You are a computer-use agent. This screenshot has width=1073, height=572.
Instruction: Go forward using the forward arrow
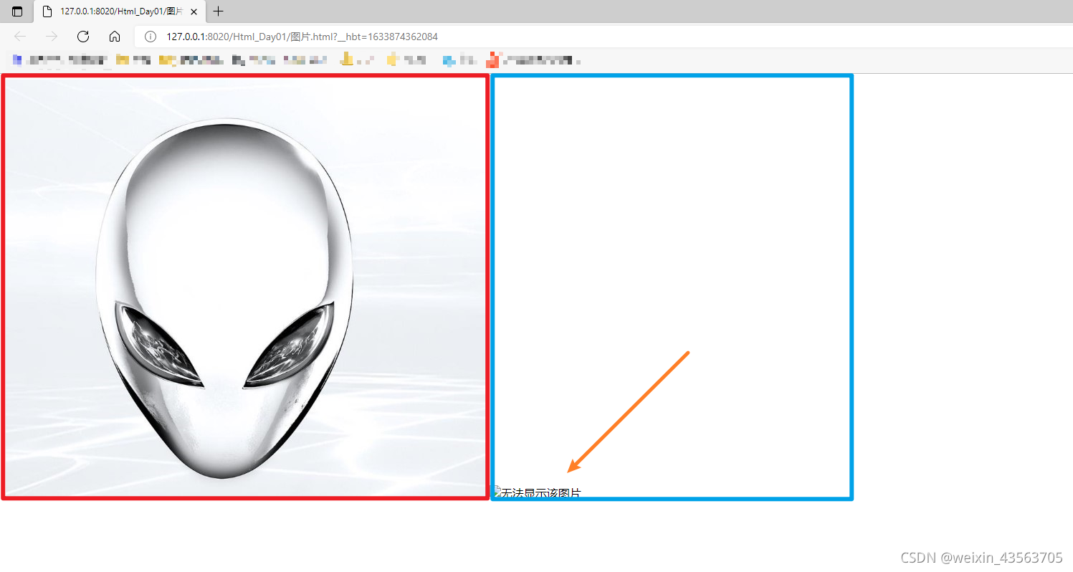(52, 37)
